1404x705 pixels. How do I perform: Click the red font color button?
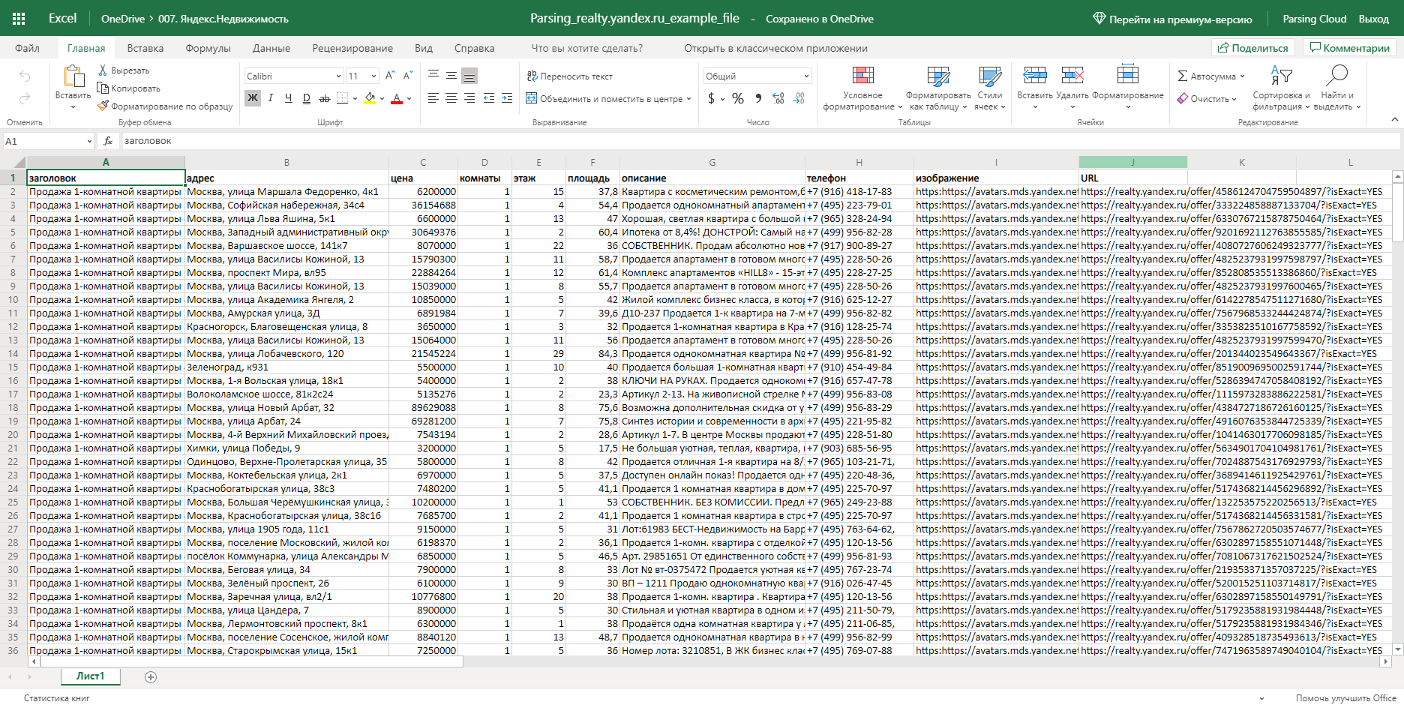point(397,98)
